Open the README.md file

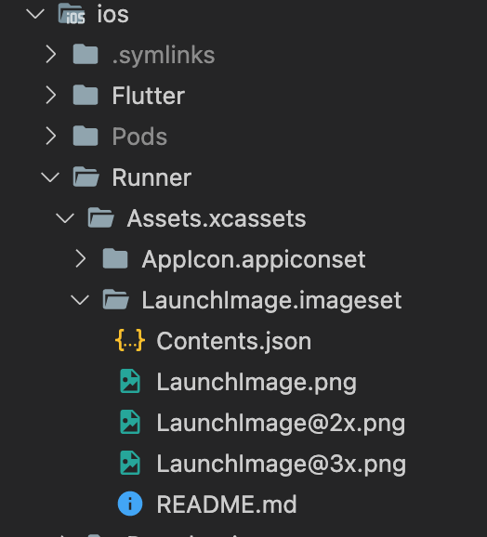[x=227, y=504]
